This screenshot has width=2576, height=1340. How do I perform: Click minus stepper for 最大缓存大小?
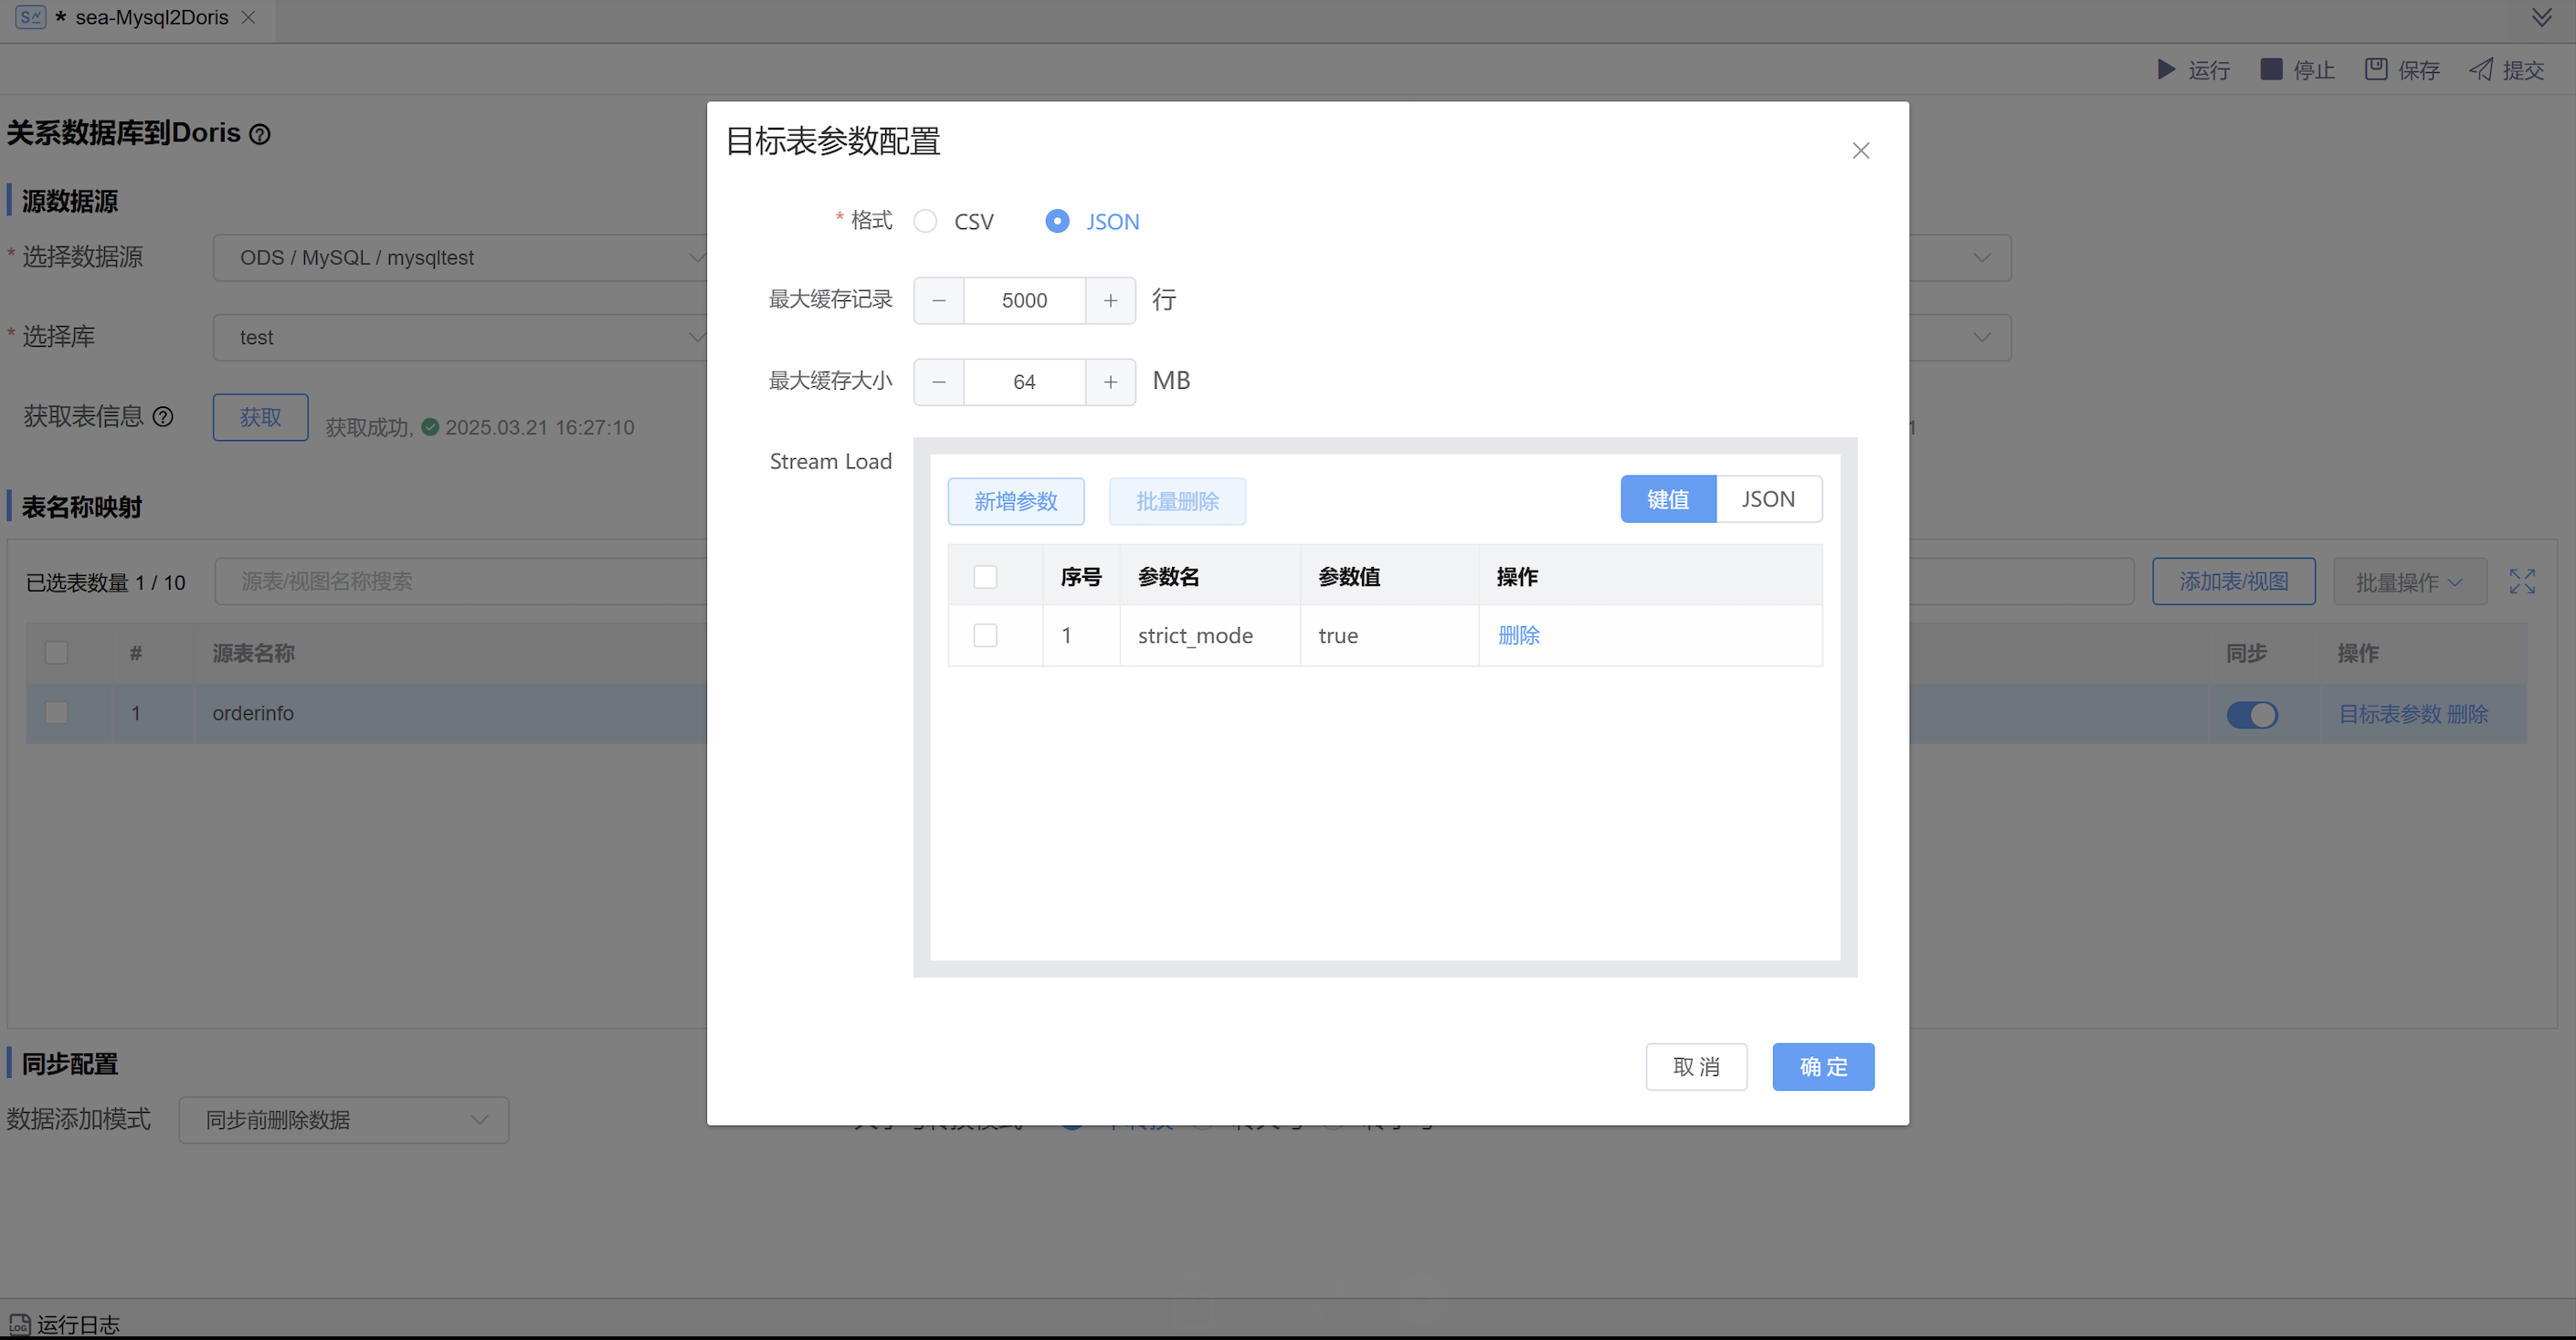[938, 382]
